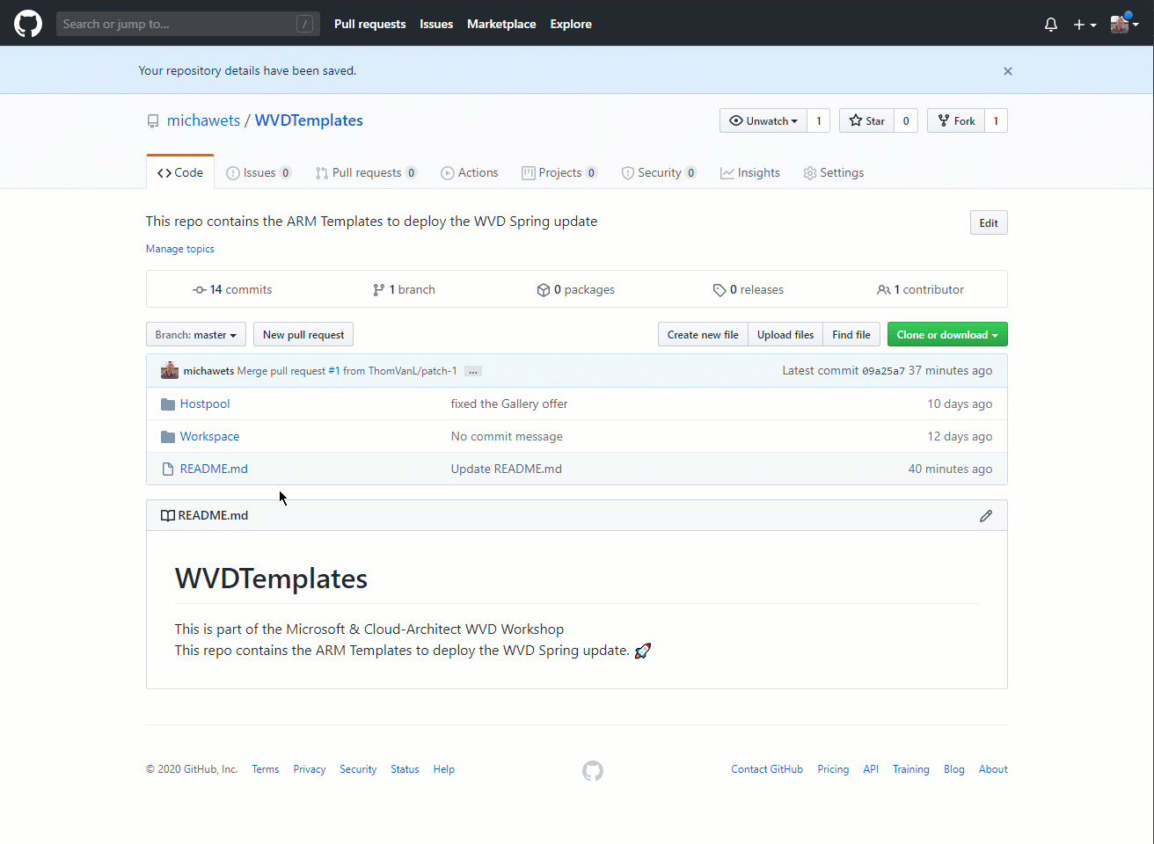View the 1 contributor
Screen dimensions: 1154x844
(x=920, y=289)
